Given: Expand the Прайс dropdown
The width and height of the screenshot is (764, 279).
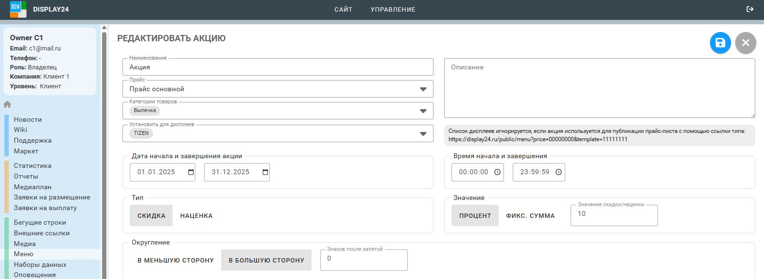Looking at the screenshot, I should pos(423,89).
